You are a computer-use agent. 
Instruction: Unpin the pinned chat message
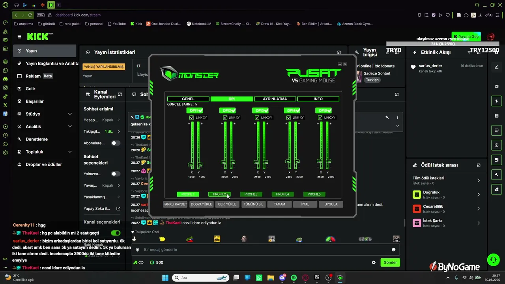[387, 117]
